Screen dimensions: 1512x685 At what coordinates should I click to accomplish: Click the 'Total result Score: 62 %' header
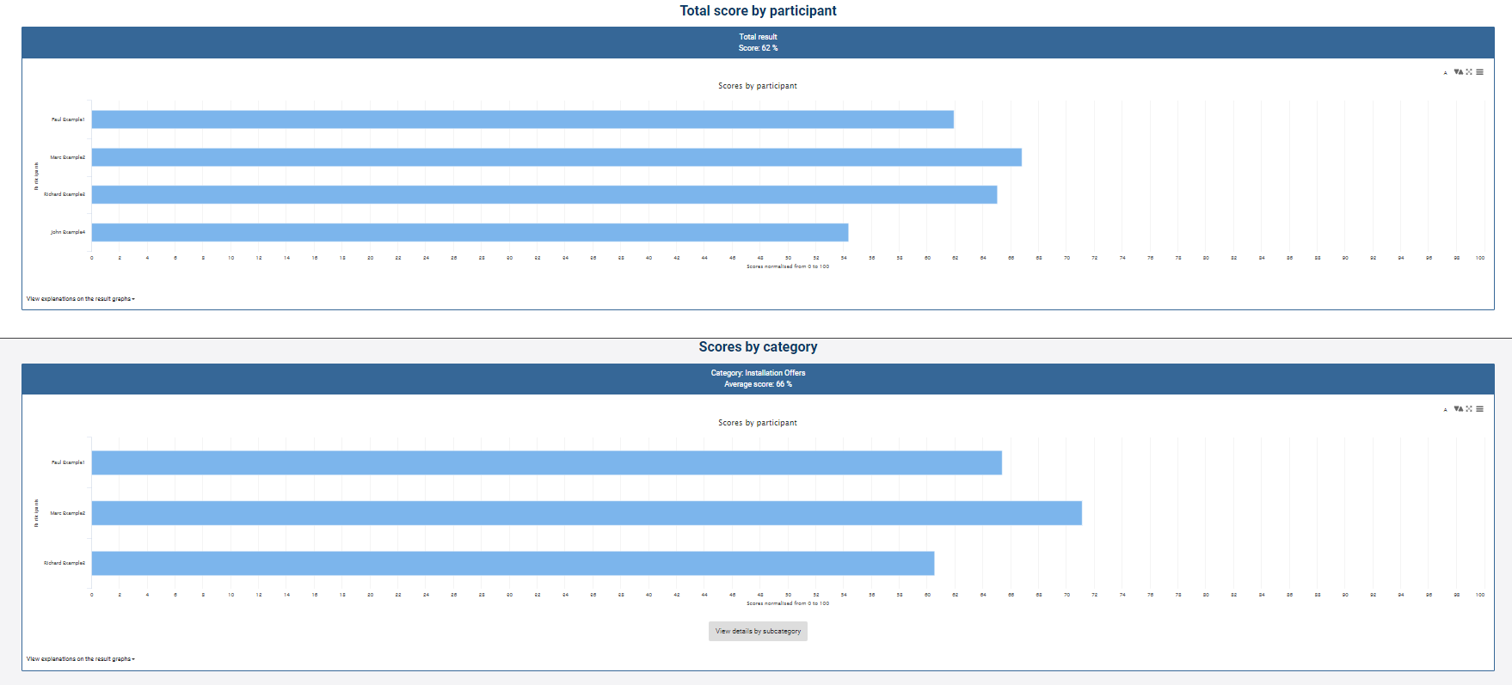(x=758, y=42)
